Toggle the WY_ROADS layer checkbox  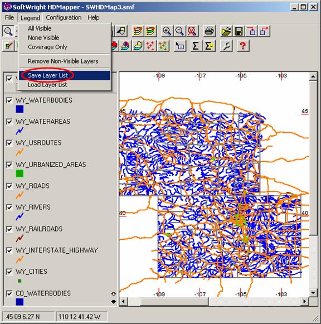tap(9, 186)
